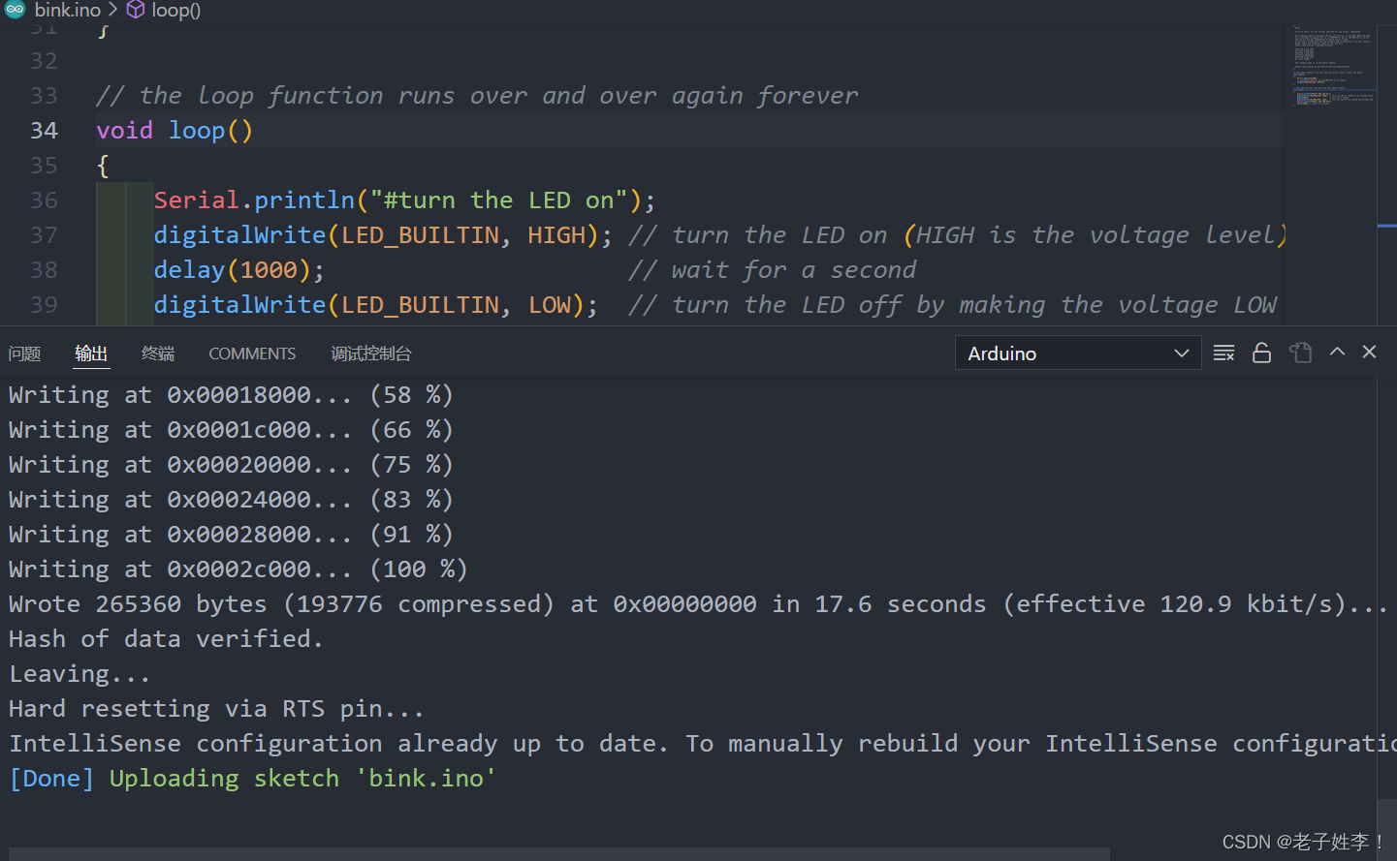Click the '[Done] Uploading sketch' output line
The image size is (1397, 861).
click(252, 778)
